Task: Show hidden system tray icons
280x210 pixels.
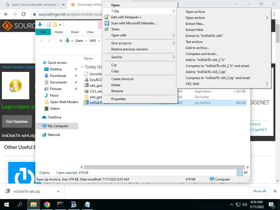Action: click(231, 205)
